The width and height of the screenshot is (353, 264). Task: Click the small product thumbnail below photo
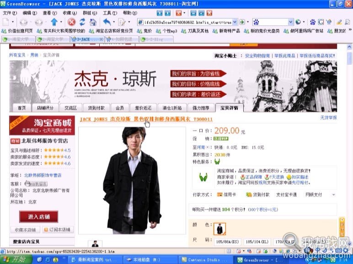[x=95, y=244]
